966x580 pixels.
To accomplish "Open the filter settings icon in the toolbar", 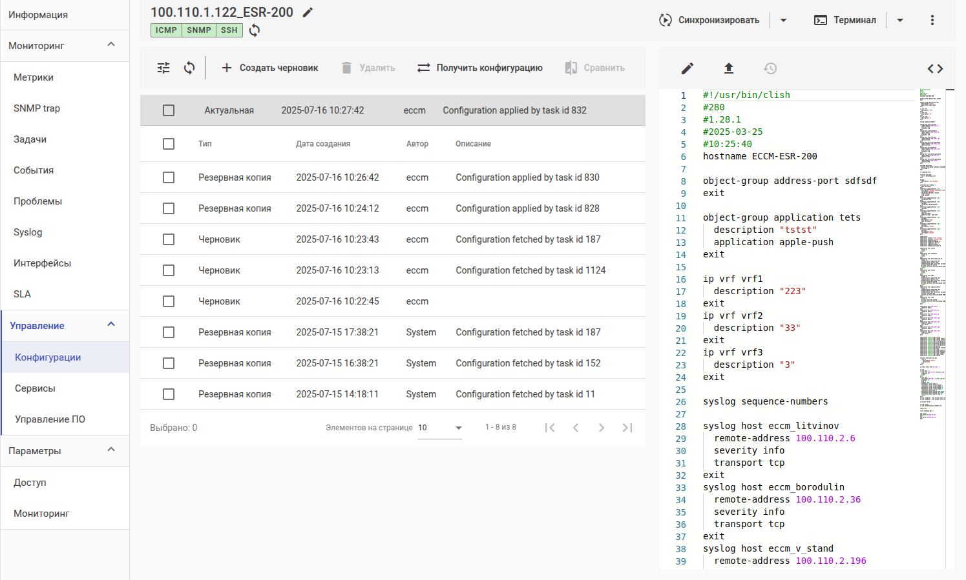I will (163, 68).
